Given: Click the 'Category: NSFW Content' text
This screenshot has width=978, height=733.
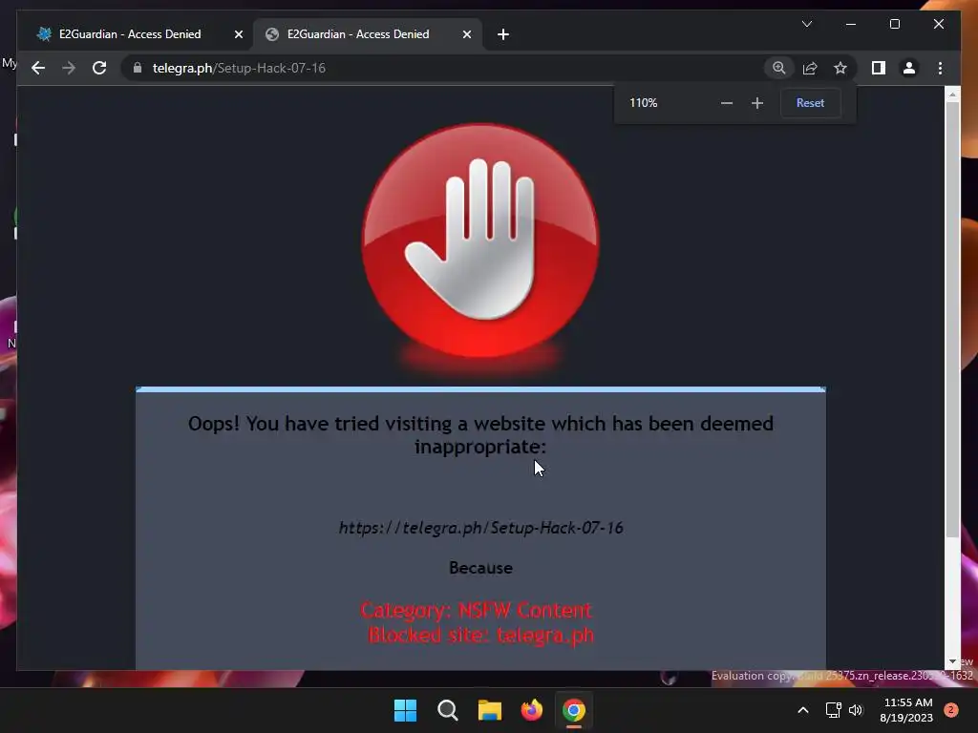Looking at the screenshot, I should click(x=476, y=610).
